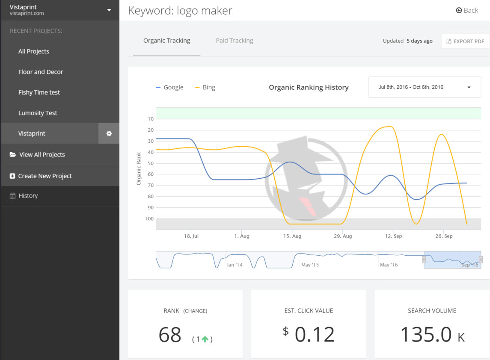Open the date range dropdown
Viewport: 490px width, 360px height.
[x=425, y=87]
